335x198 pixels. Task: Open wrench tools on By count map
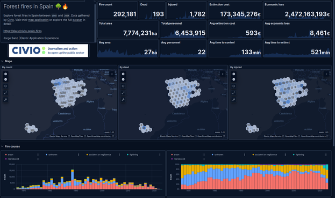pos(5,100)
